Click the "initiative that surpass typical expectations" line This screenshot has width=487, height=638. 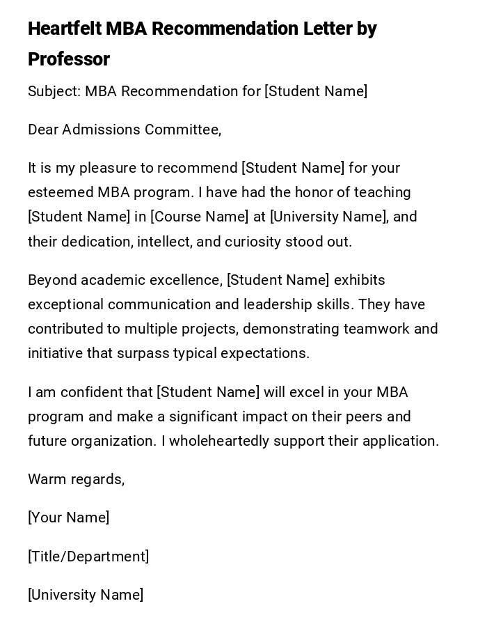pyautogui.click(x=168, y=353)
